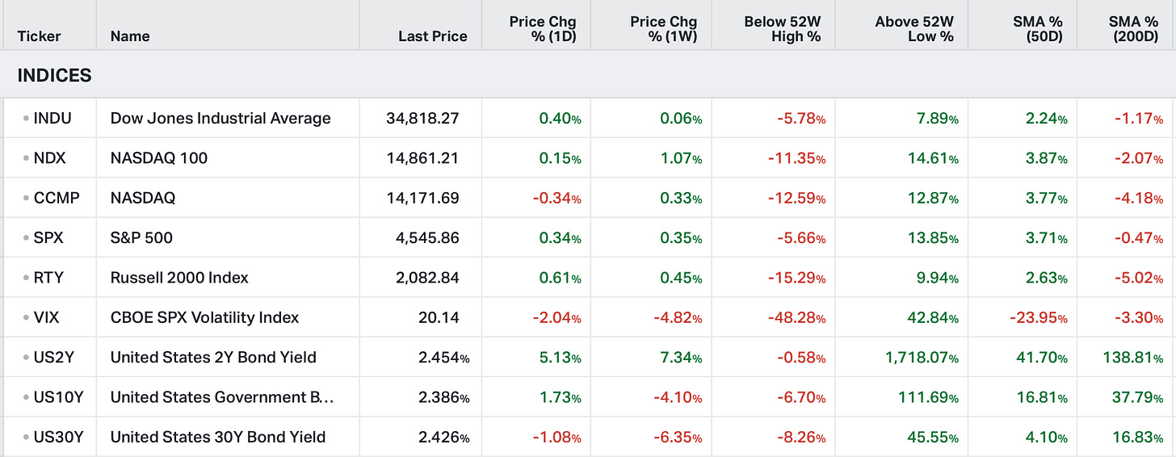Sort by SMA % (200D) header
Screen dimensions: 1176x457
pyautogui.click(x=1133, y=29)
